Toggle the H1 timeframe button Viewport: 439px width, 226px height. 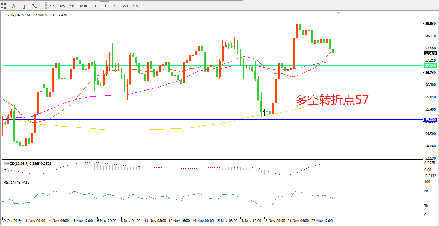(x=94, y=6)
